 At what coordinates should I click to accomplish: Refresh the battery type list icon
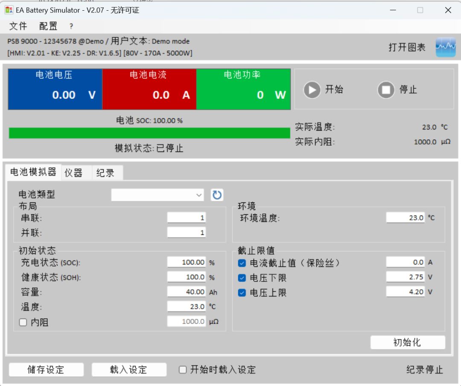tap(217, 195)
